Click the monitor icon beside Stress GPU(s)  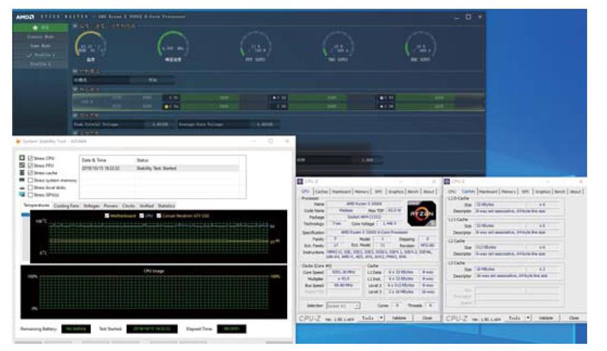[22, 194]
